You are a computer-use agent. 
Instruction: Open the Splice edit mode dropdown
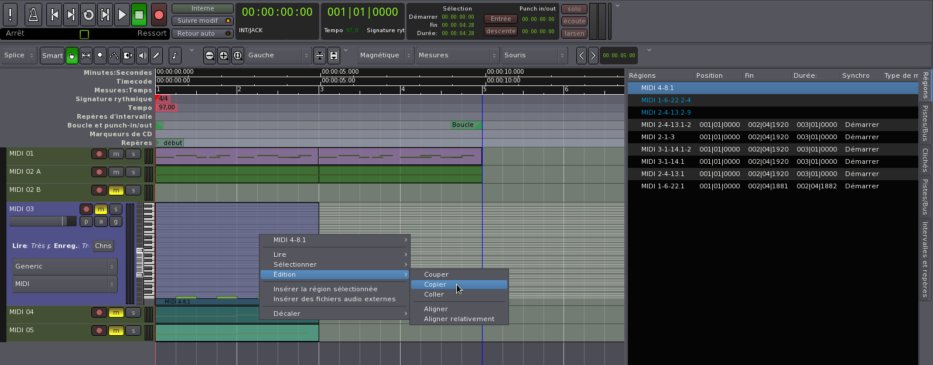click(x=19, y=56)
